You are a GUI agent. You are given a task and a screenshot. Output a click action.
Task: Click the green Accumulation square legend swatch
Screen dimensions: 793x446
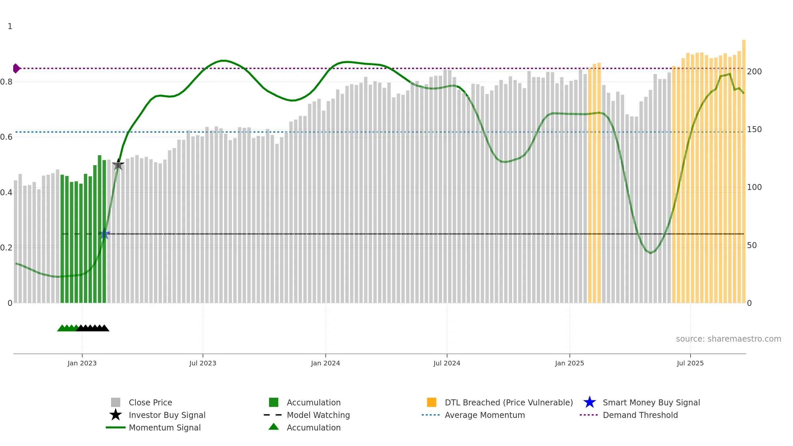click(x=274, y=402)
